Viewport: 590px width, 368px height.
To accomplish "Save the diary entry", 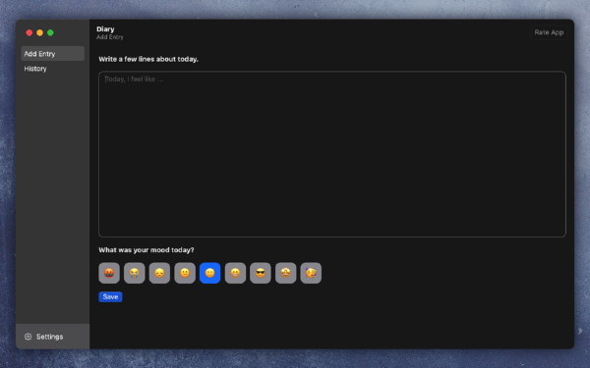I will (x=110, y=296).
